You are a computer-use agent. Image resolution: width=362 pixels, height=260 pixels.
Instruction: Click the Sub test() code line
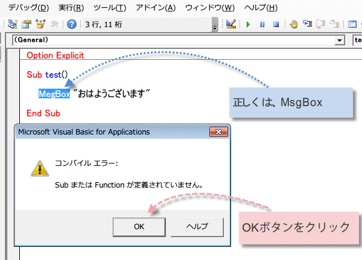pos(47,75)
